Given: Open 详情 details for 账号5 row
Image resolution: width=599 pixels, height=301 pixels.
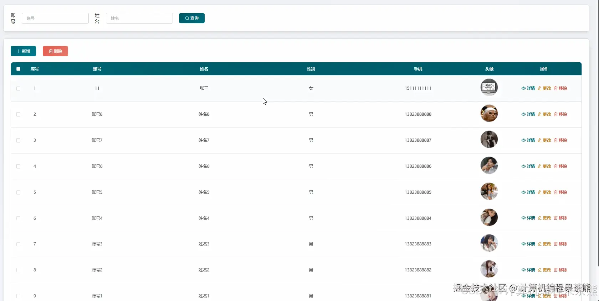Looking at the screenshot, I should pos(528,192).
